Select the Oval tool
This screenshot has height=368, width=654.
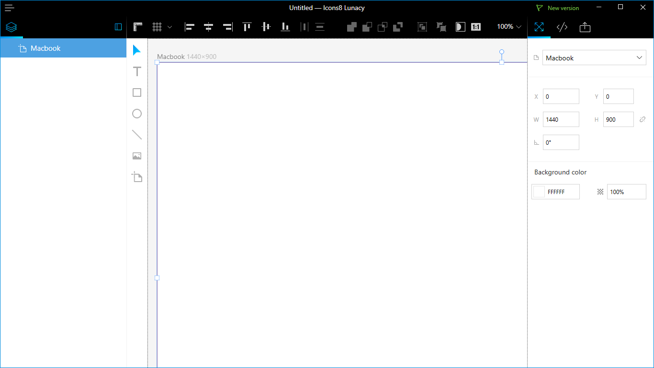(137, 114)
